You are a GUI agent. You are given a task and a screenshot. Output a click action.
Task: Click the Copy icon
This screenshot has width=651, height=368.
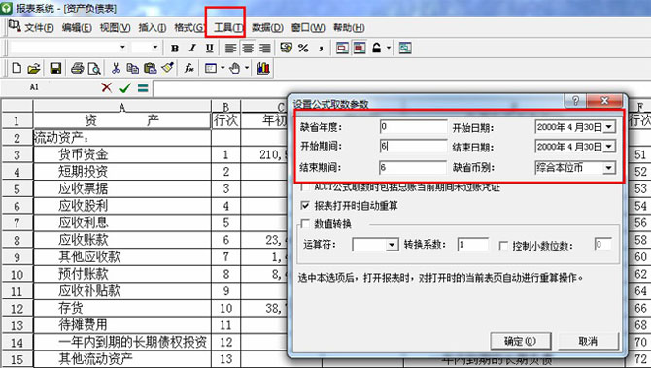point(133,68)
